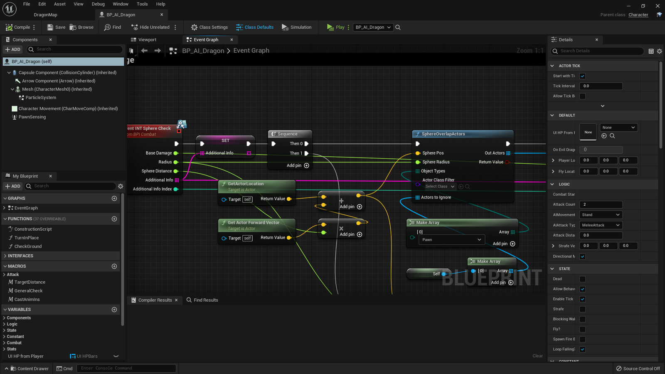Open the AIAttack Type MeleeAttack dropdown
The image size is (665, 374).
coord(600,225)
